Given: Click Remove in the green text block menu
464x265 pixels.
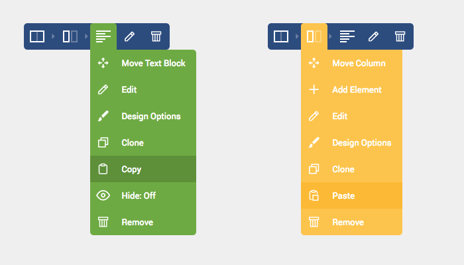Looking at the screenshot, I should (143, 222).
